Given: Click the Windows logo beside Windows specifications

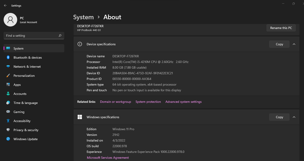Looking at the screenshot, I should (x=80, y=117).
